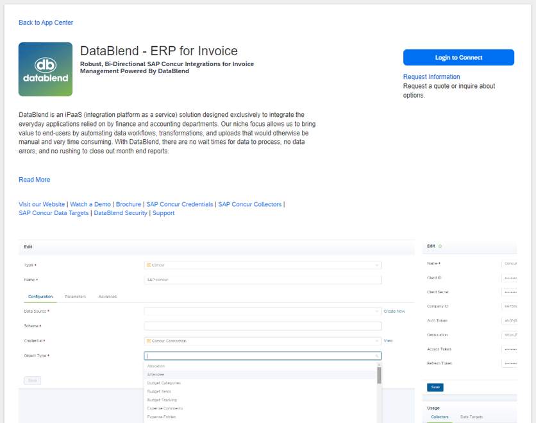Open the Type dropdown showing Concur

point(262,265)
